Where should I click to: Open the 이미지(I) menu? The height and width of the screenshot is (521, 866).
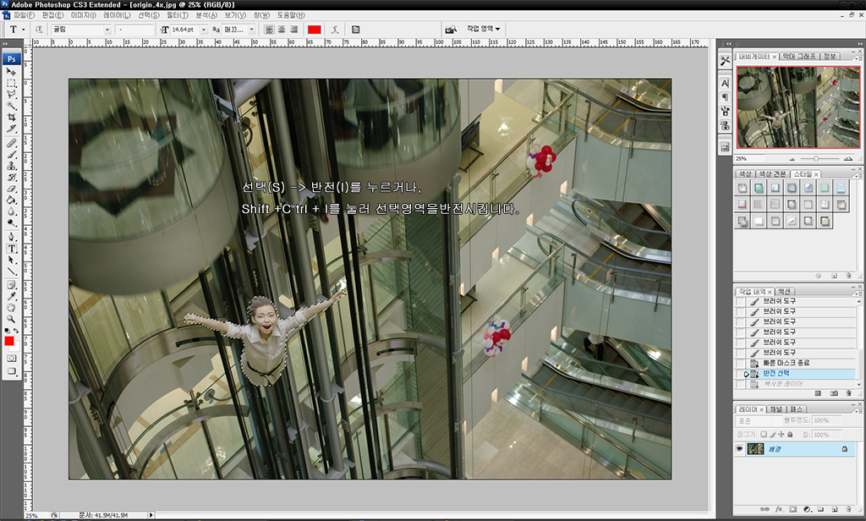pyautogui.click(x=83, y=15)
